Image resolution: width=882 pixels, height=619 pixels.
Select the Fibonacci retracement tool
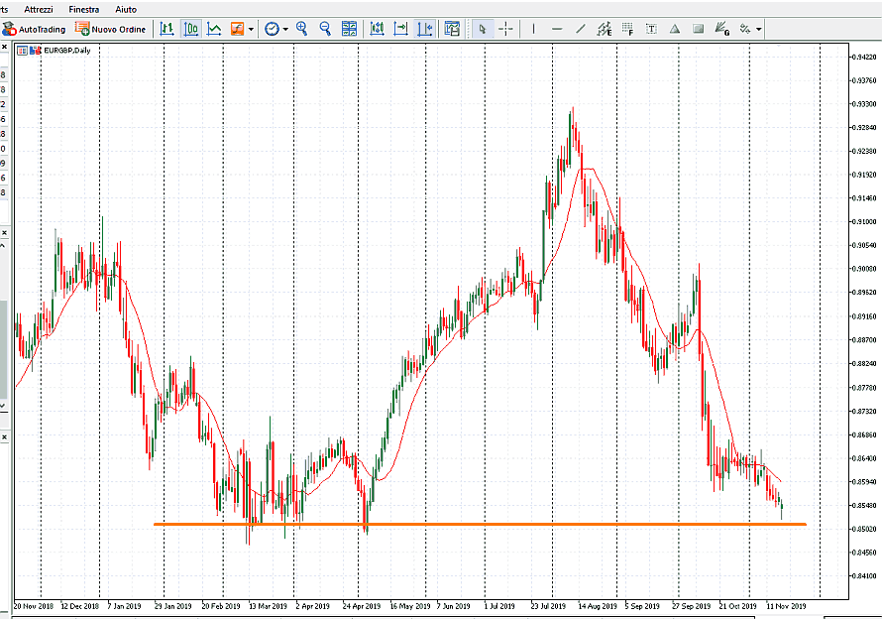tap(627, 29)
